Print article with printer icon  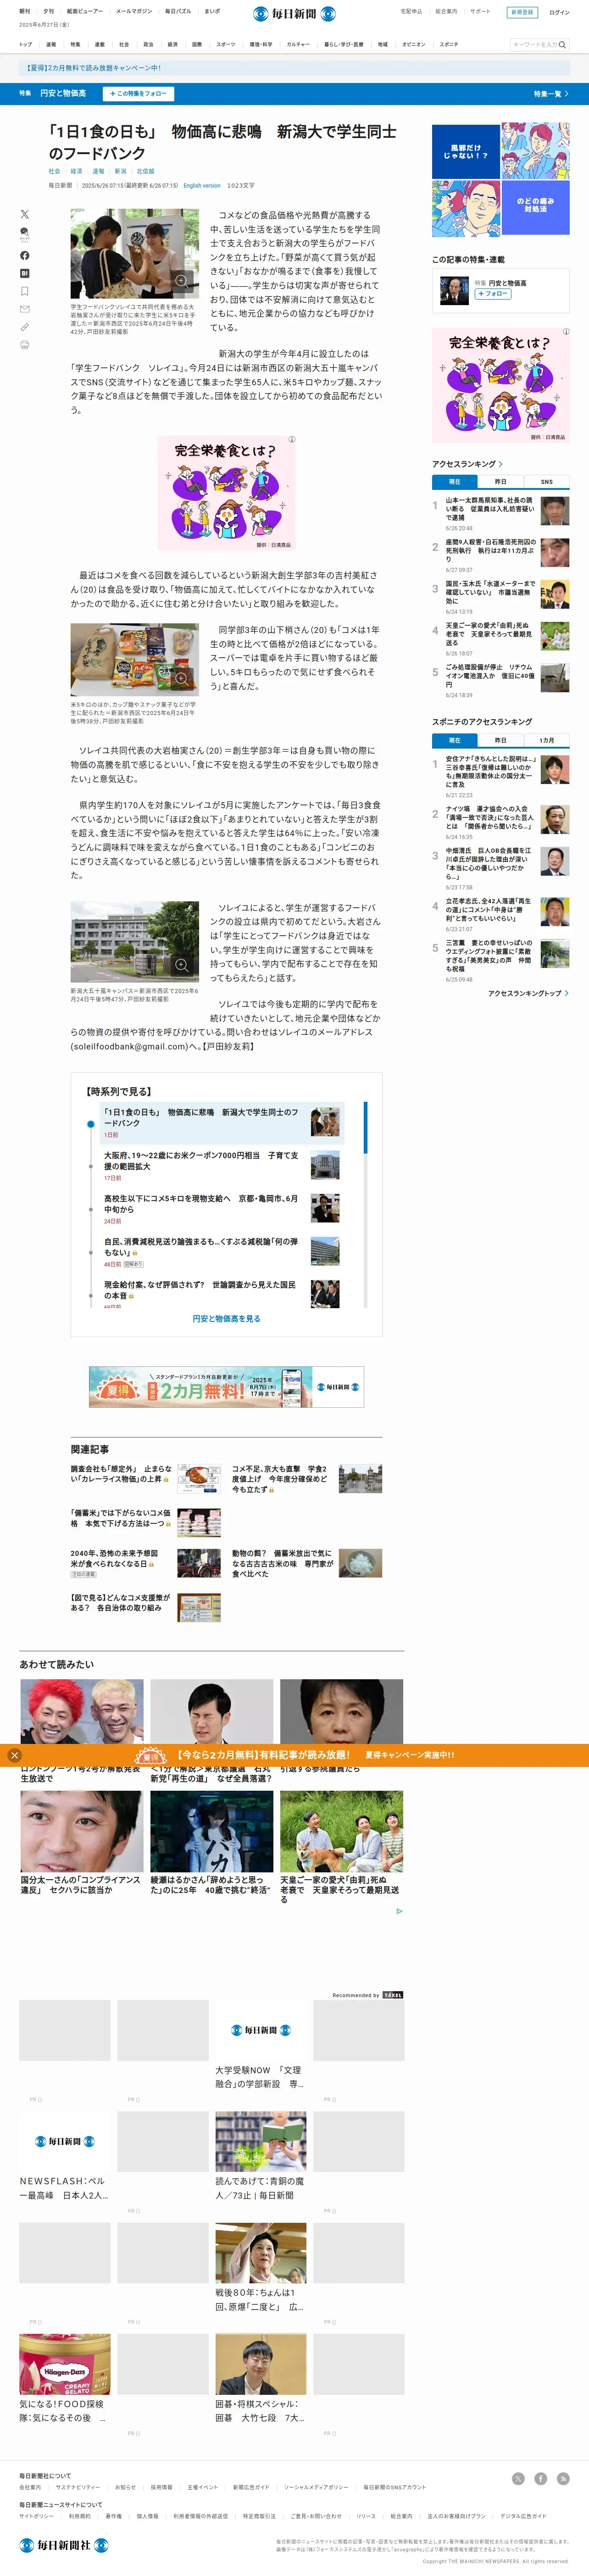(x=25, y=345)
